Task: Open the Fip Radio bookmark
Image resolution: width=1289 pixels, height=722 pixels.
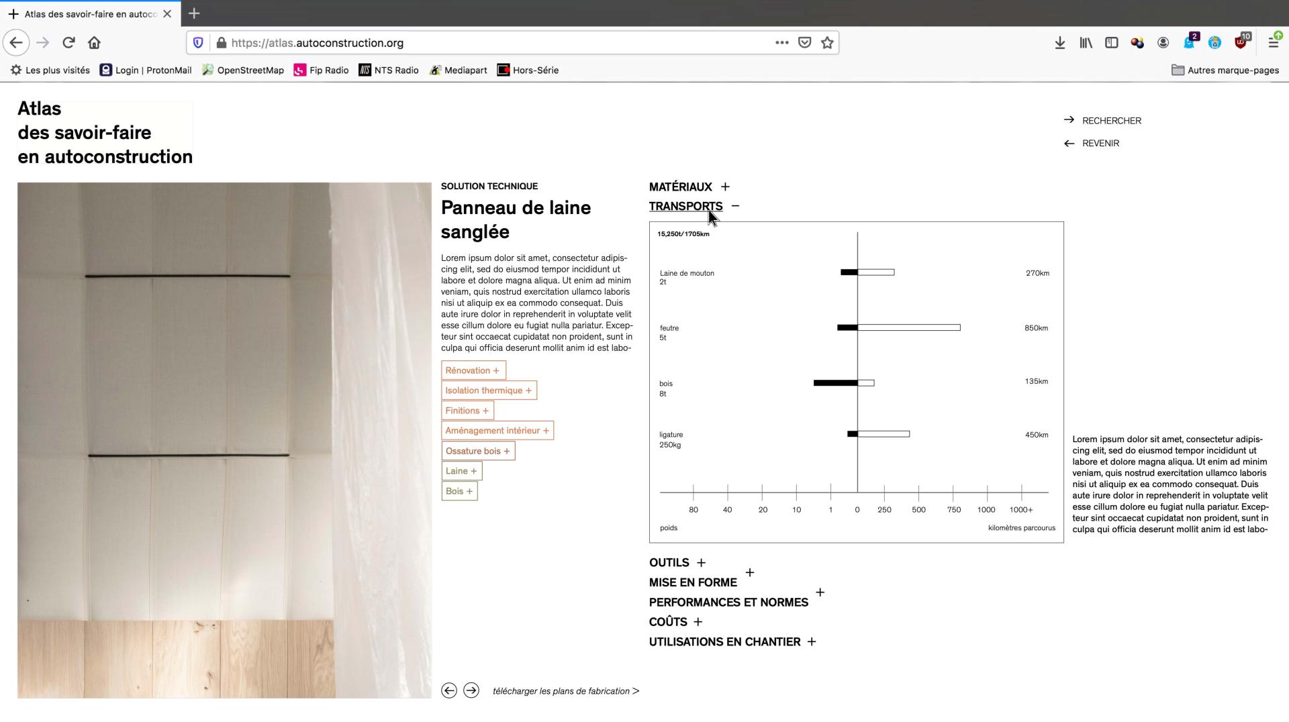Action: coord(322,70)
